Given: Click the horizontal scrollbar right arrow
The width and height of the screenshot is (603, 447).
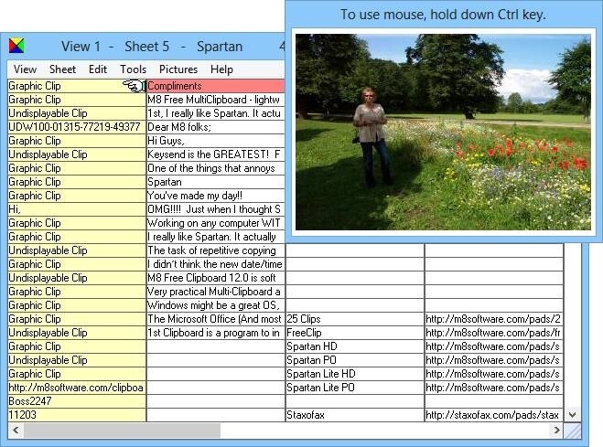Looking at the screenshot, I should pos(556,431).
